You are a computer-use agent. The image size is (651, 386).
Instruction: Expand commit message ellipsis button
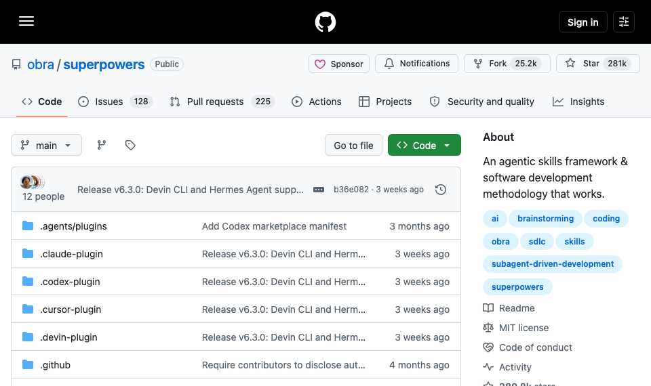(x=319, y=190)
